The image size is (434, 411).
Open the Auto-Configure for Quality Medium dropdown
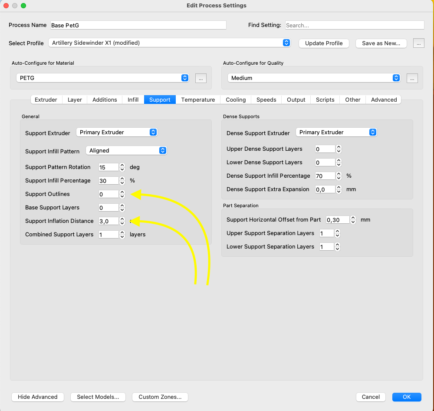314,78
